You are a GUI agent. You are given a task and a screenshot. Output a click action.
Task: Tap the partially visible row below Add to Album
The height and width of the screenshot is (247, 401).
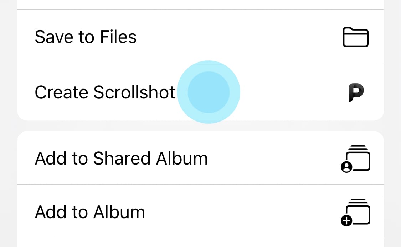point(200,243)
